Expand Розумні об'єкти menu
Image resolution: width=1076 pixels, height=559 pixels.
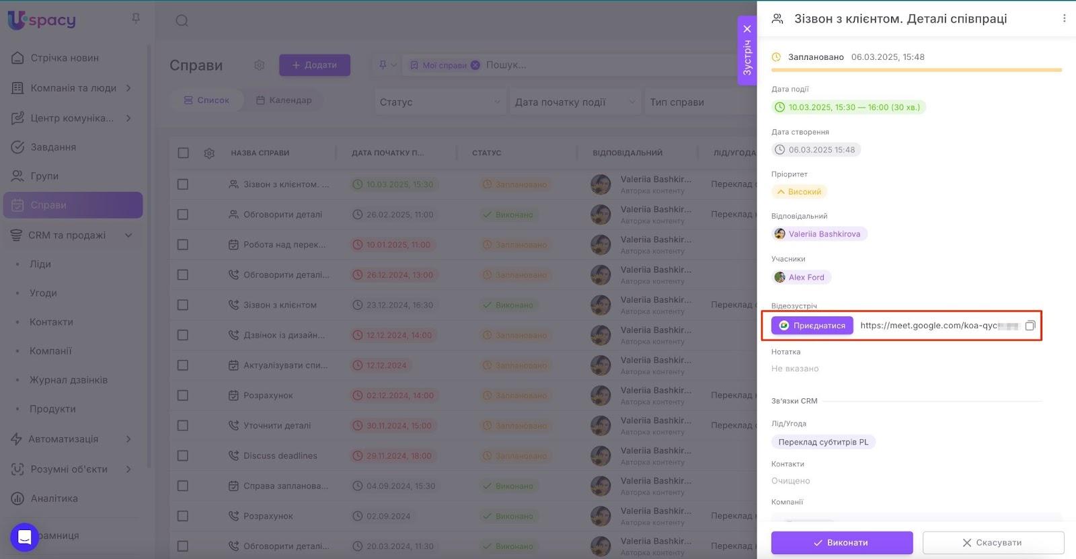[x=73, y=470]
